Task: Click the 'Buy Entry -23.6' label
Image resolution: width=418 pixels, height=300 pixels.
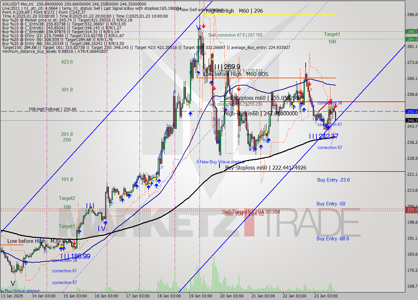Action: [333, 180]
